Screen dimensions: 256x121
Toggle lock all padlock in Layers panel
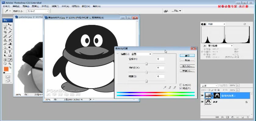click(219, 90)
